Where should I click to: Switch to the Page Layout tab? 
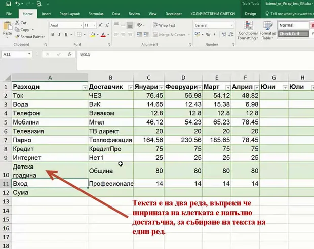[x=69, y=14]
